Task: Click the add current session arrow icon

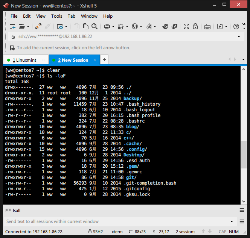Action: 12,48
